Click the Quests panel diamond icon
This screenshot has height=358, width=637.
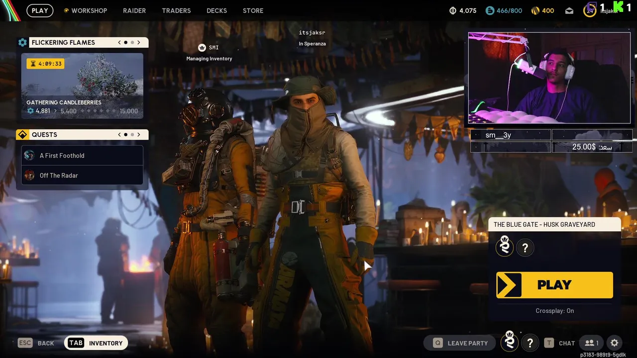(22, 135)
